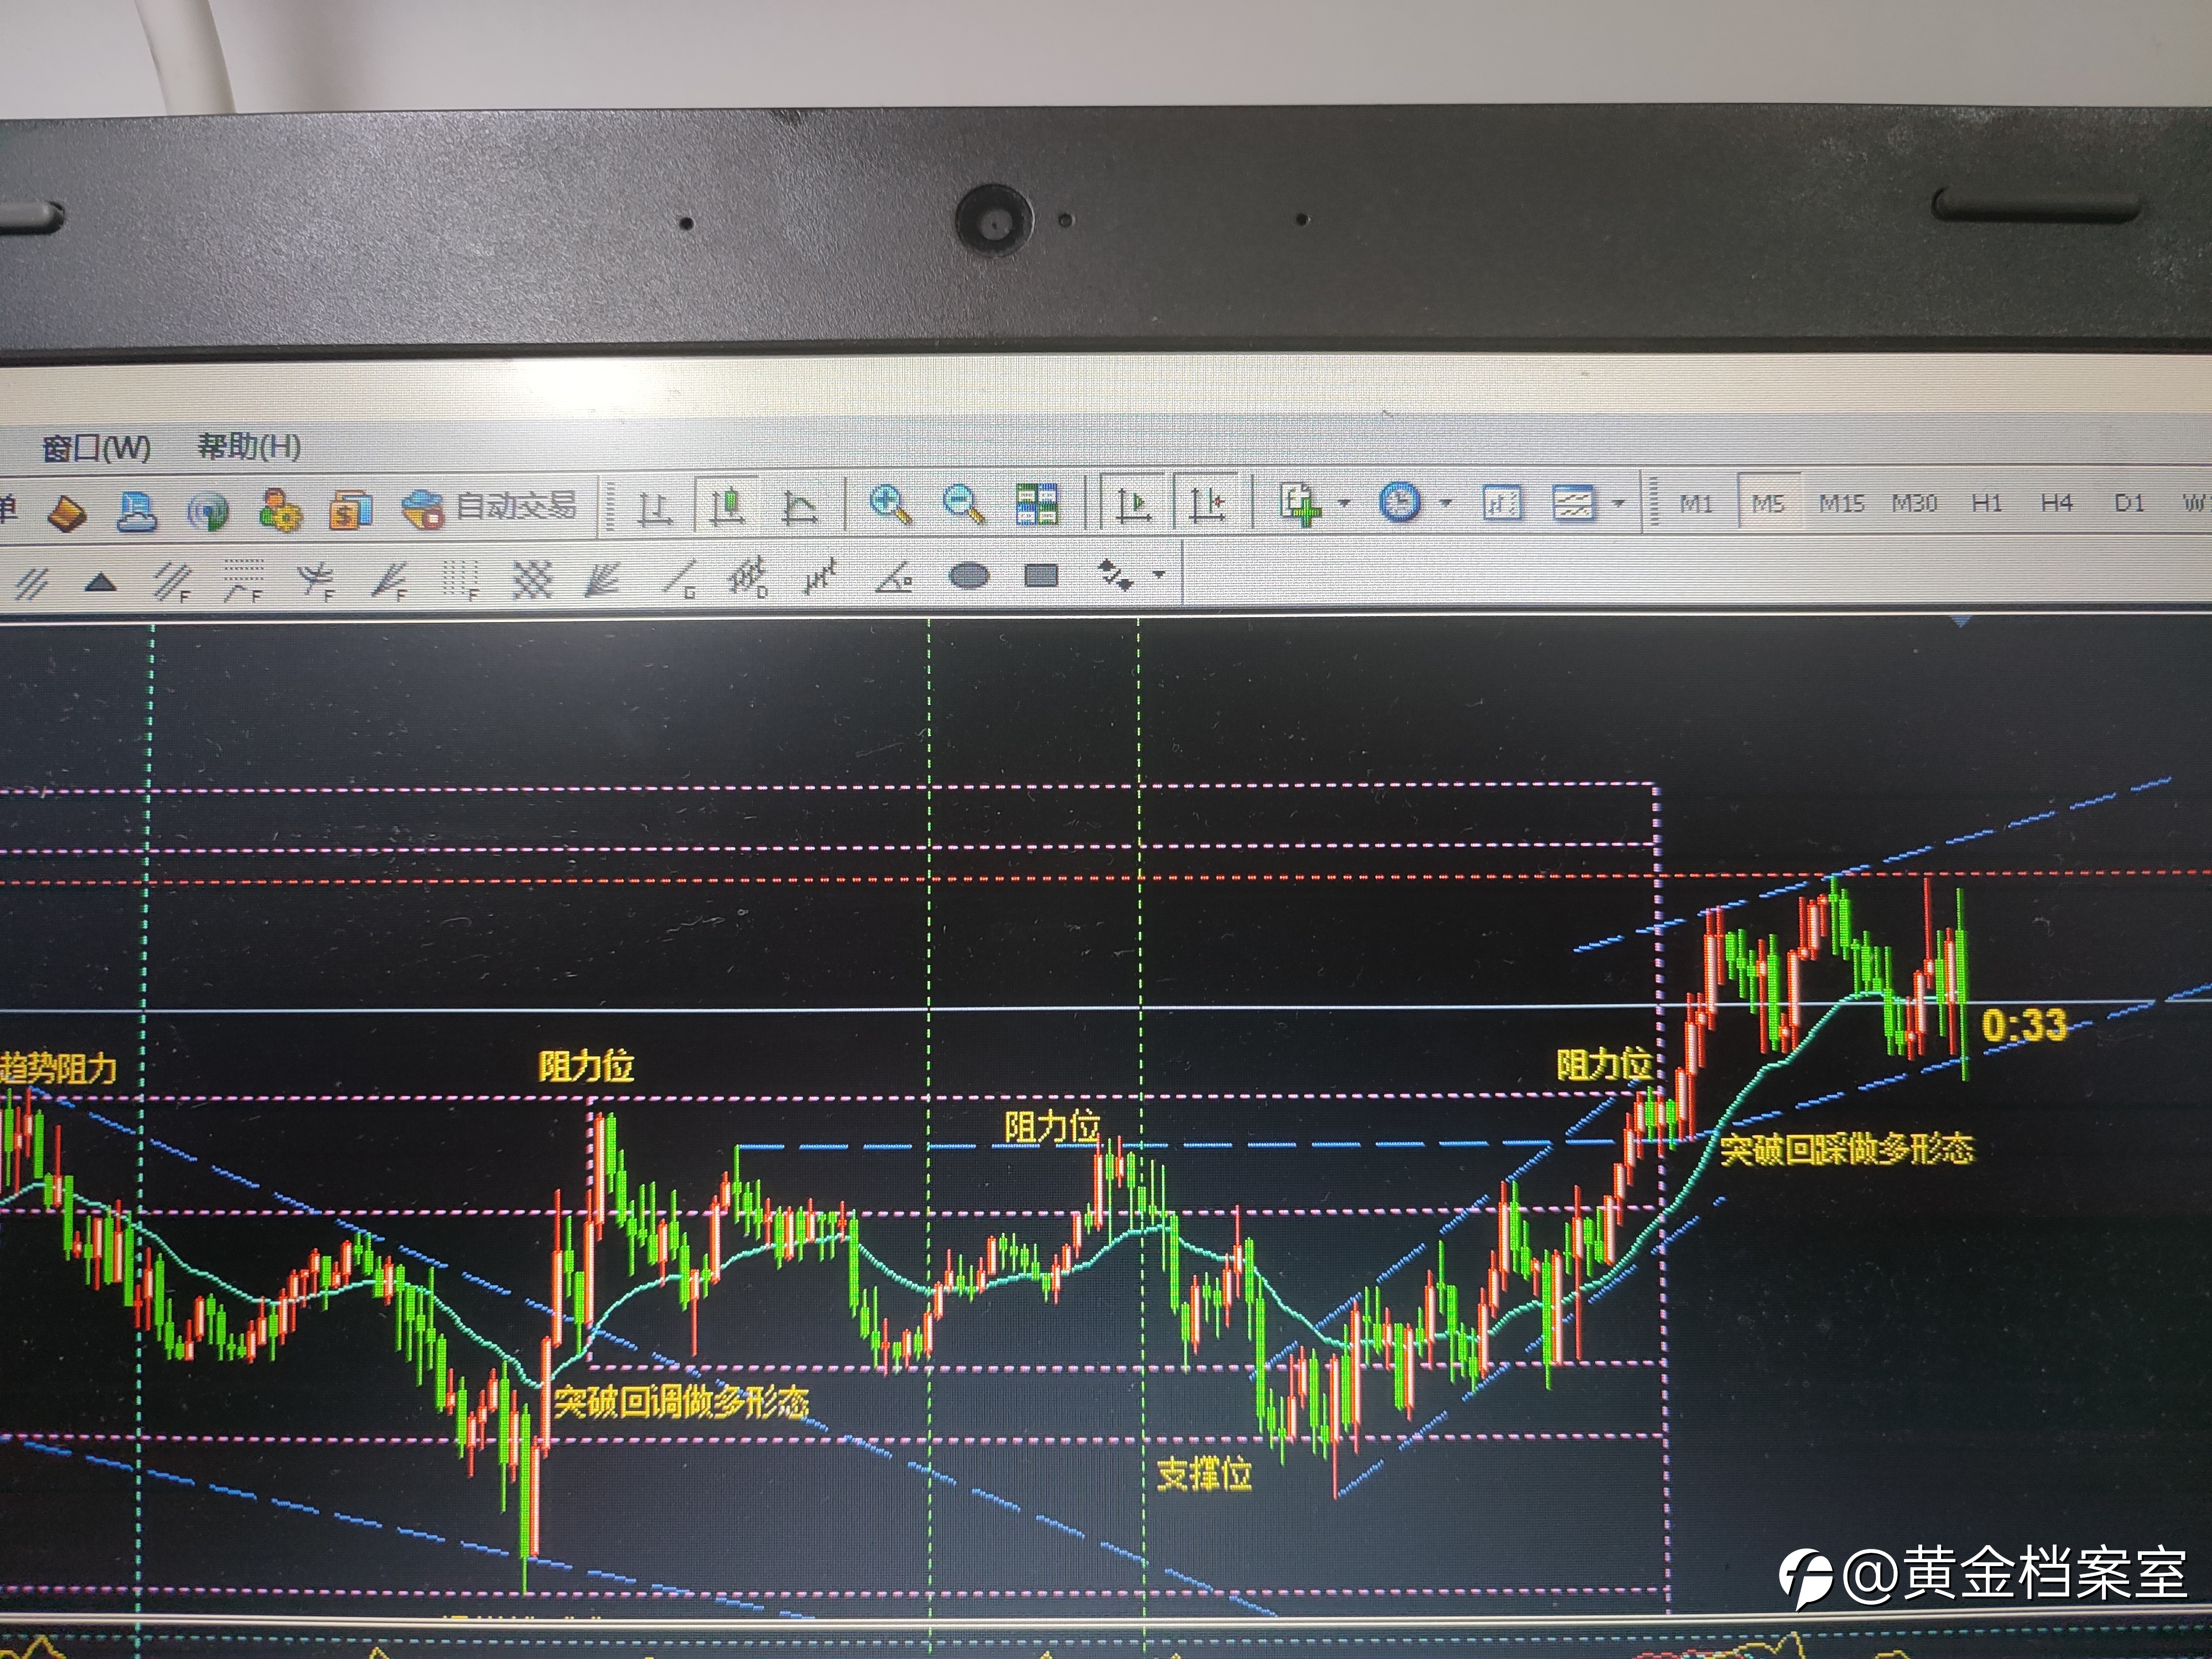
Task: Switch timeframe to M1
Action: [1696, 504]
